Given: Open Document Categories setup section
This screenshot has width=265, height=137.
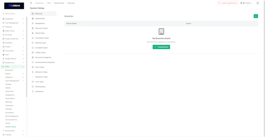Looking at the screenshot, I should pyautogui.click(x=43, y=57).
